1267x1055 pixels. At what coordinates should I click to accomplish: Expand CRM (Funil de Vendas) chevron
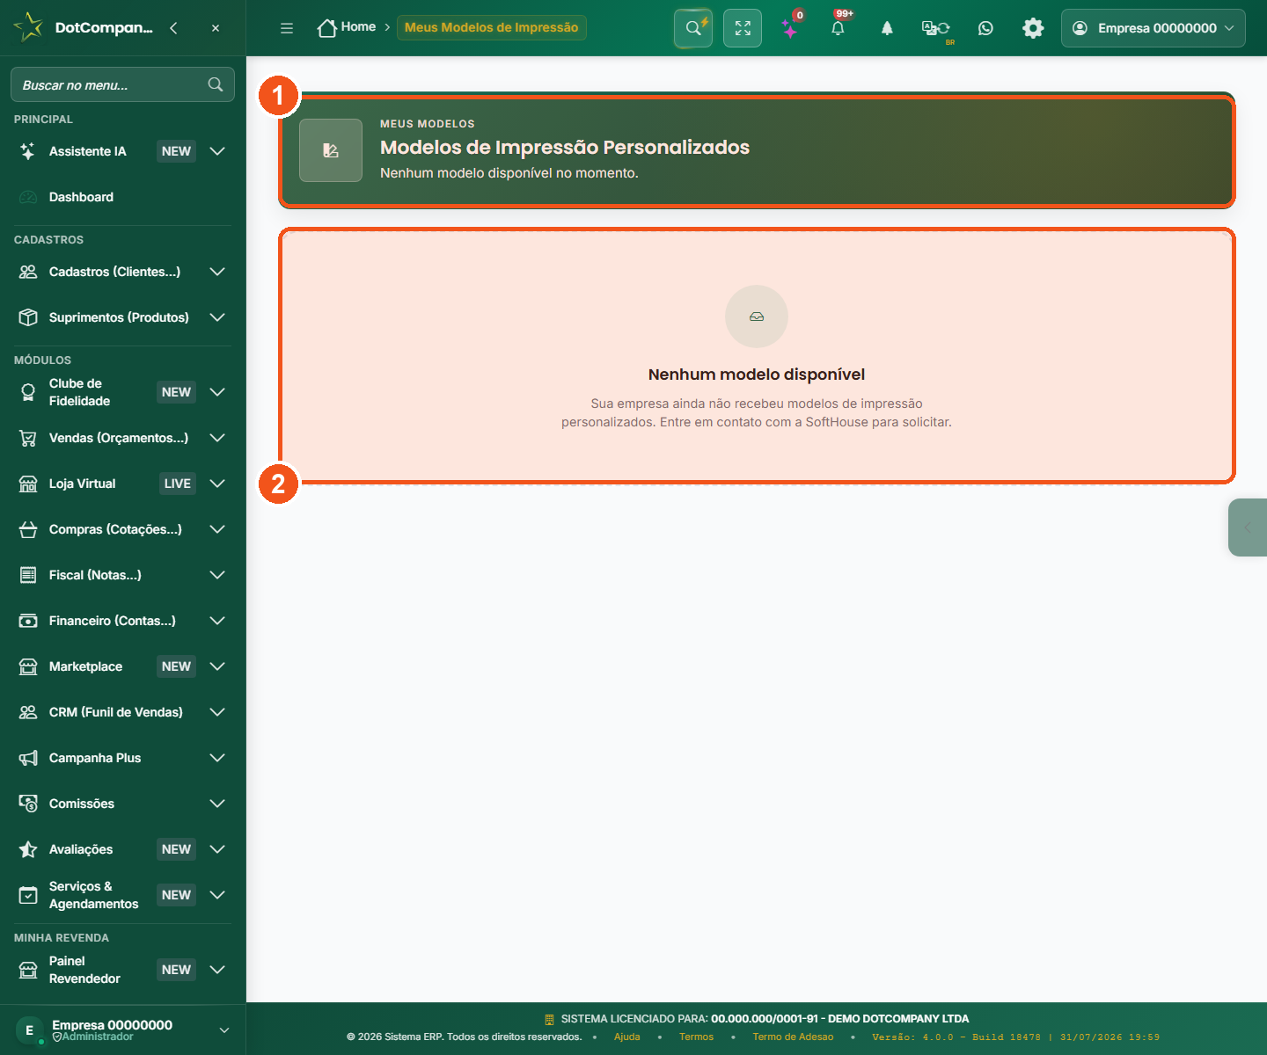pos(217,712)
